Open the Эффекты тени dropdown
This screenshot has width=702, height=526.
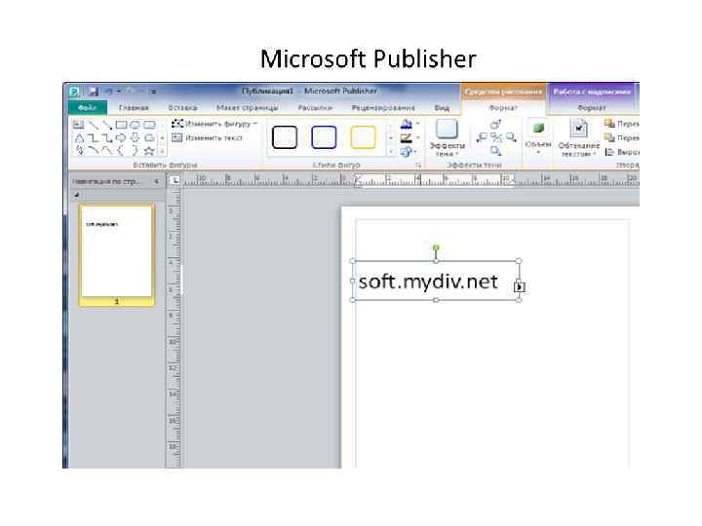[x=447, y=138]
